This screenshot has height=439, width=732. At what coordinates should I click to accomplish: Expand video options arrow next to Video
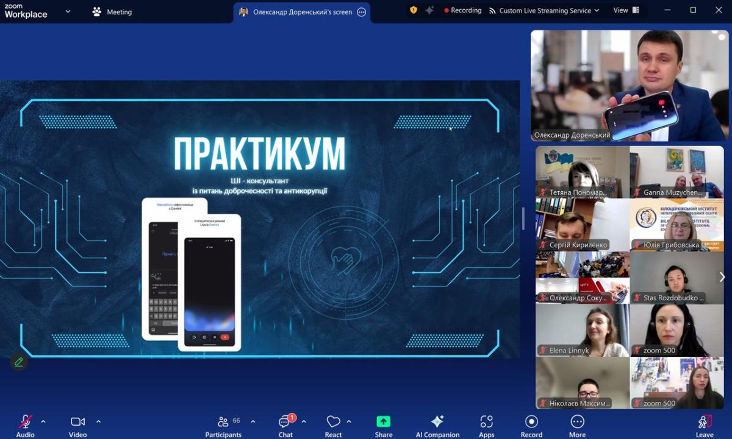(x=98, y=421)
